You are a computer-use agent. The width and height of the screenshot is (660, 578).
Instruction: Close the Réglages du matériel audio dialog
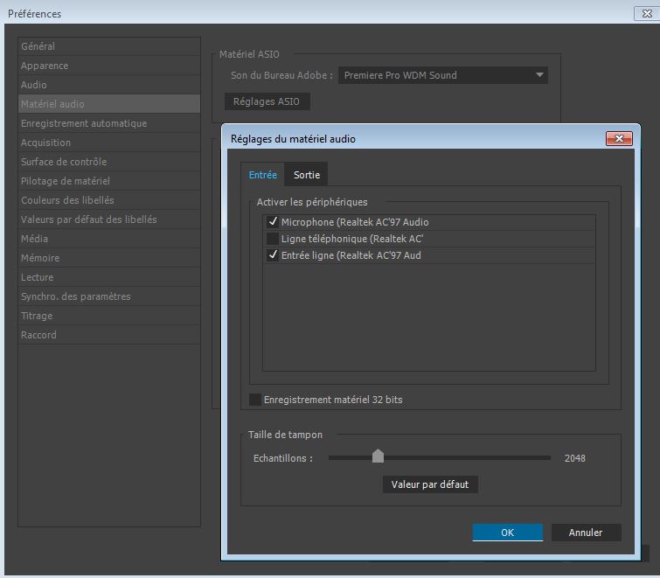point(619,138)
